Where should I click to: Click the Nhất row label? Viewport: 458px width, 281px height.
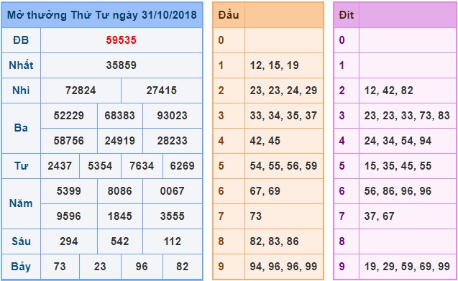pyautogui.click(x=21, y=65)
